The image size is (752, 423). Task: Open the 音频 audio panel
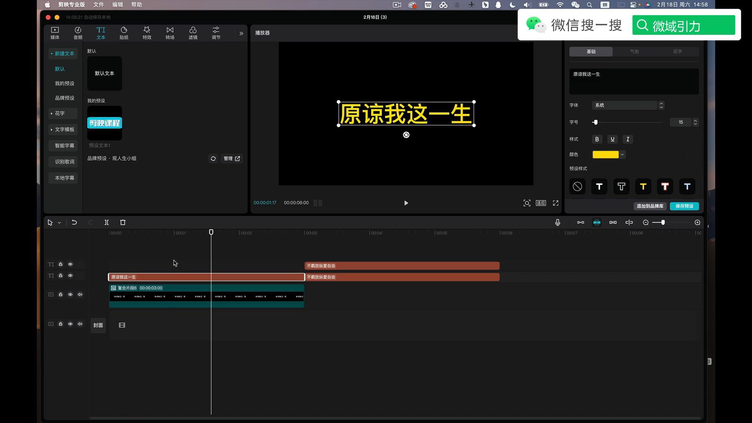point(78,33)
